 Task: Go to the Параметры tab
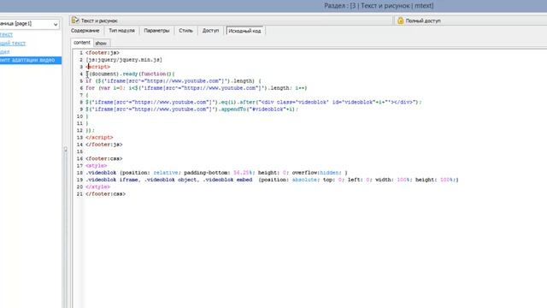click(x=156, y=31)
